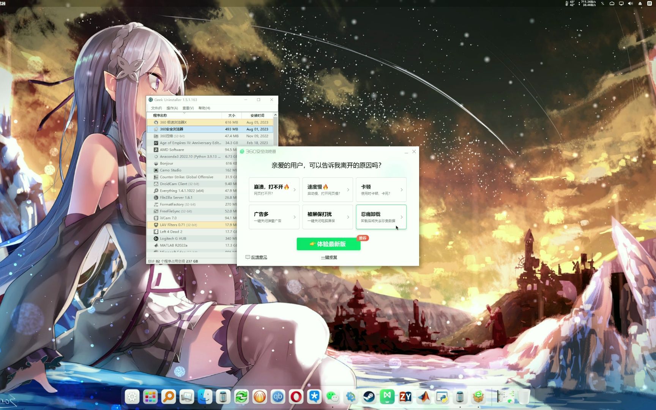Select Counter-Strike: Global Offensive row
The image size is (656, 410).
[192, 177]
